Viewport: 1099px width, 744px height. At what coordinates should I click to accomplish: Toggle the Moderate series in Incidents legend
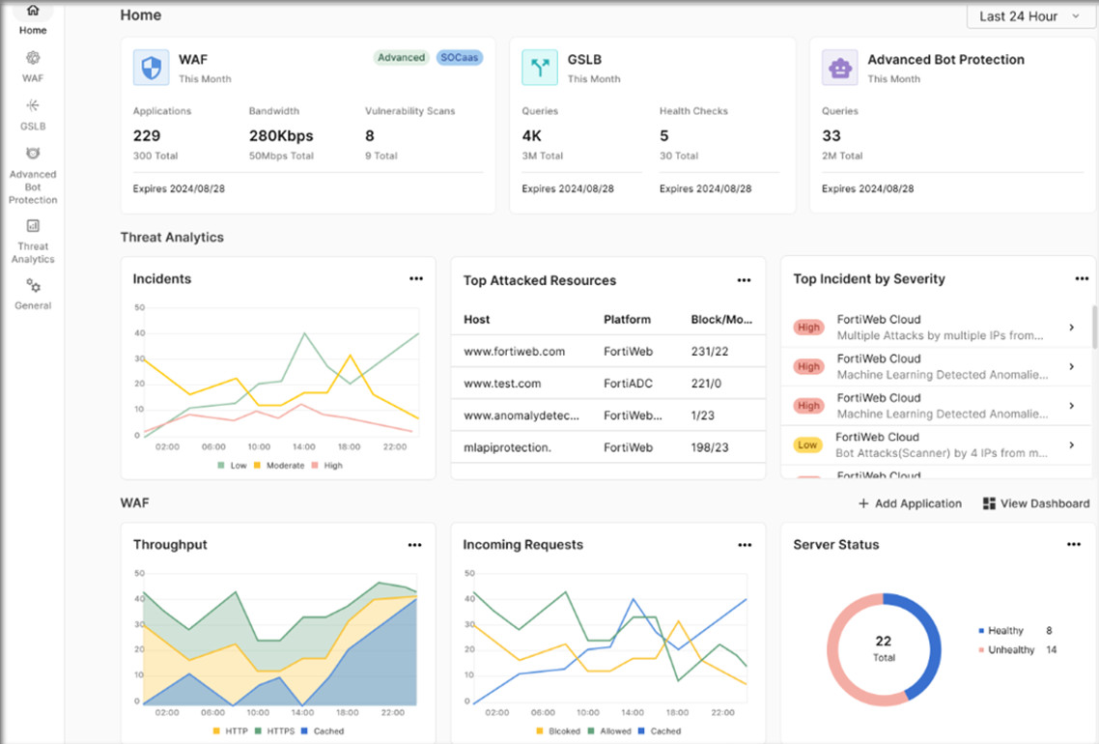point(279,466)
